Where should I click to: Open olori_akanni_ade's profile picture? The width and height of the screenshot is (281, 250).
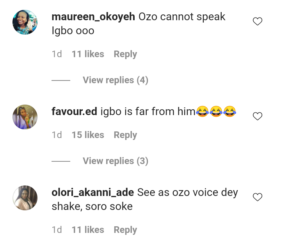(25, 198)
